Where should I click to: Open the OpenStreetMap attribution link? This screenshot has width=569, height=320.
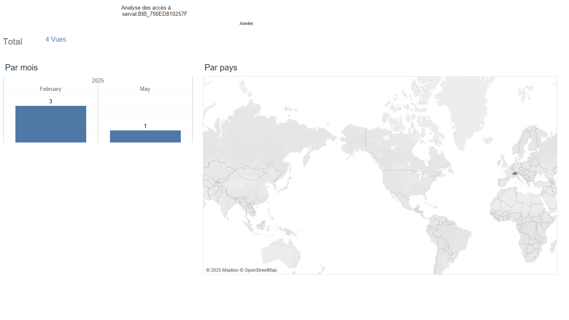click(258, 270)
